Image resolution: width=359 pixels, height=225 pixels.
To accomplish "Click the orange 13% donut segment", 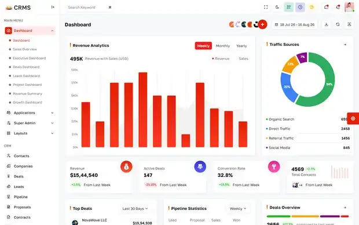I will (x=290, y=64).
